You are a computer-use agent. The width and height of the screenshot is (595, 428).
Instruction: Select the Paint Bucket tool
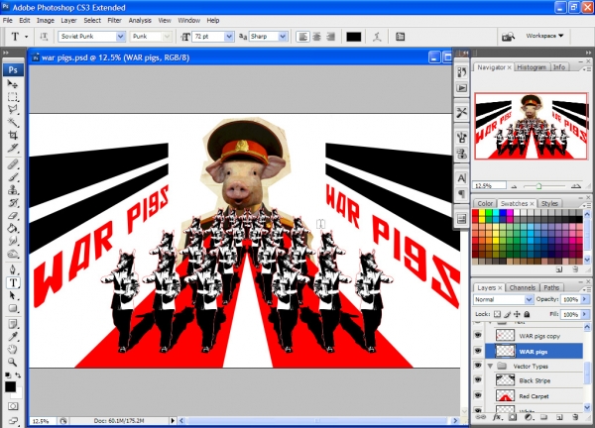pyautogui.click(x=13, y=228)
